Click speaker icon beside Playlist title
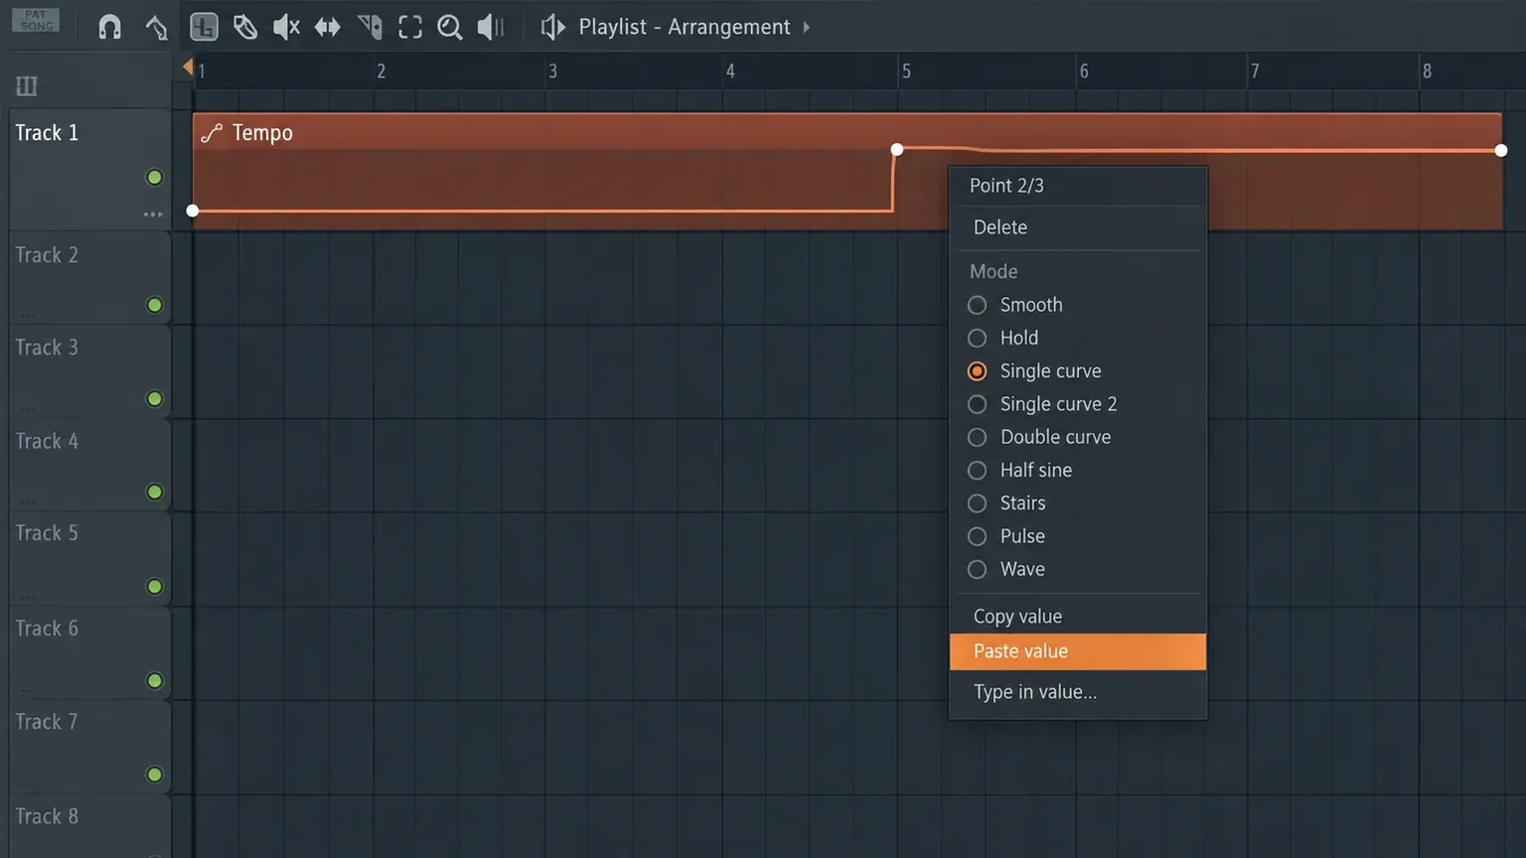This screenshot has width=1526, height=858. point(552,27)
